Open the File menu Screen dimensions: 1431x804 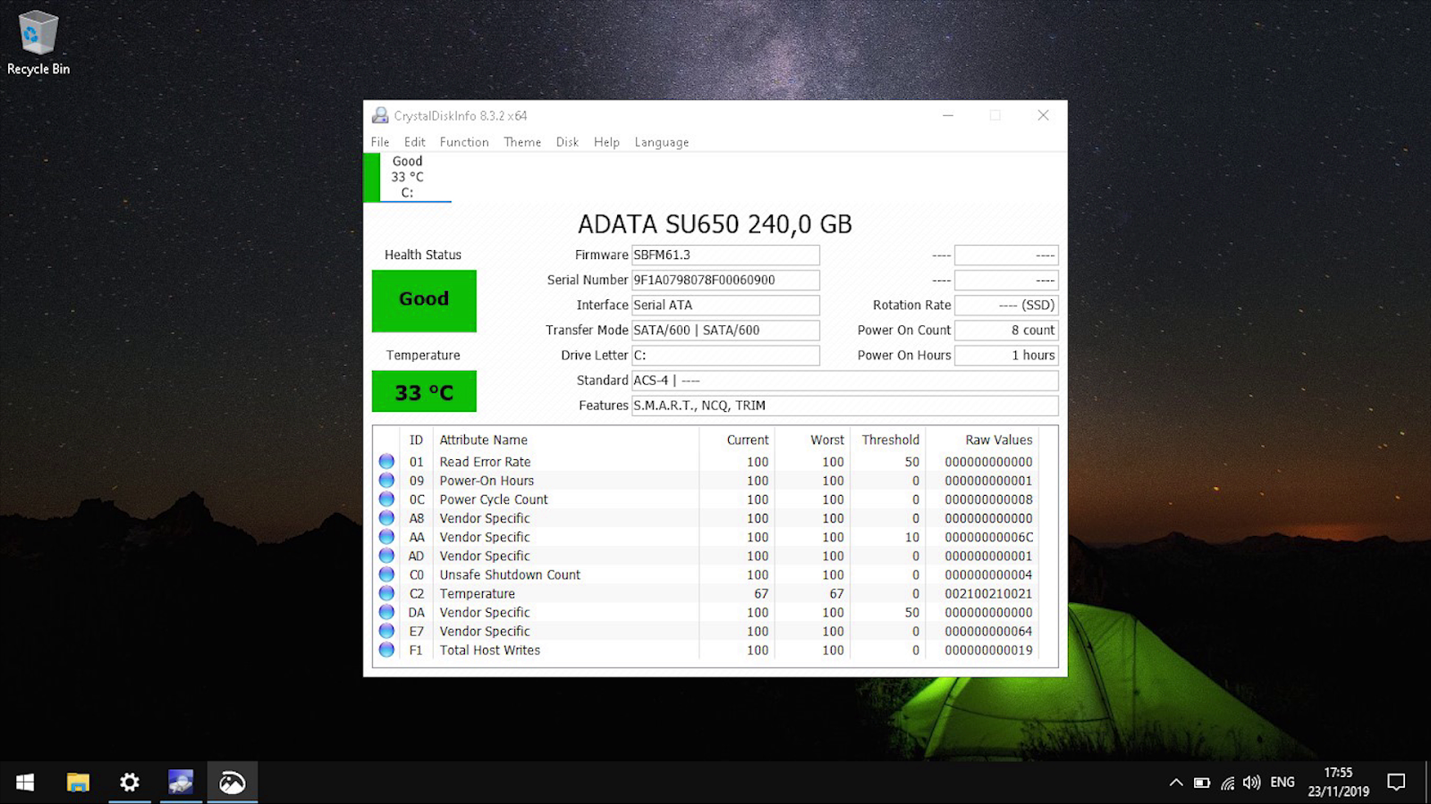(x=380, y=142)
